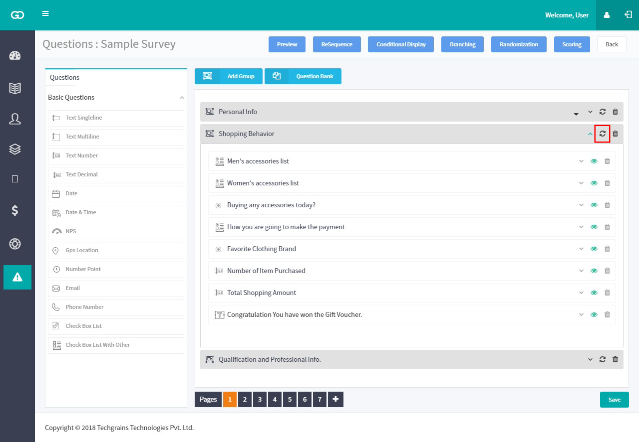The image size is (639, 442).
Task: Open the dollar sign icon in sidebar
Action: click(x=15, y=210)
